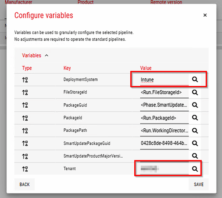Open search for SmartUpdateProductMajorVersion row

click(x=195, y=156)
